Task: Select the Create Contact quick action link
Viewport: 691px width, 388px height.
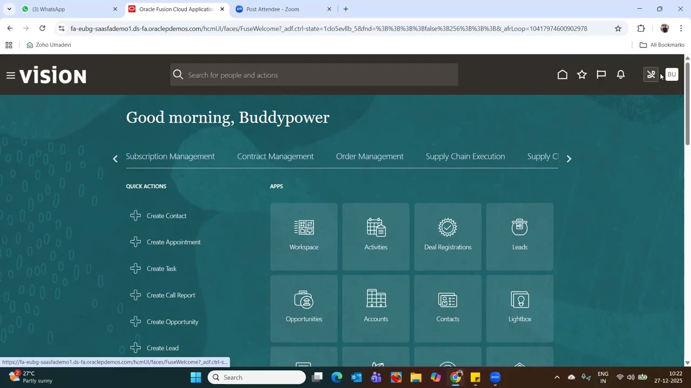Action: [x=166, y=216]
